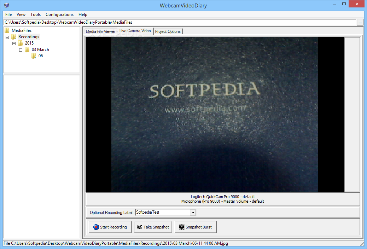
Task: Close the WebcamVideoDiary window
Action: pyautogui.click(x=357, y=4)
